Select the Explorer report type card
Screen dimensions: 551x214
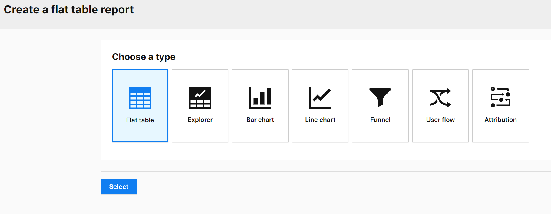(x=200, y=105)
